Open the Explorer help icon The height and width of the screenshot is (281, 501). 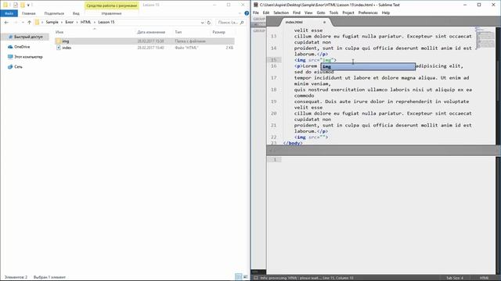click(x=247, y=13)
